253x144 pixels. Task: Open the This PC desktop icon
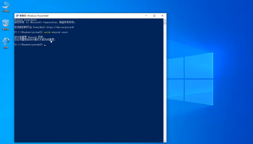click(x=6, y=7)
